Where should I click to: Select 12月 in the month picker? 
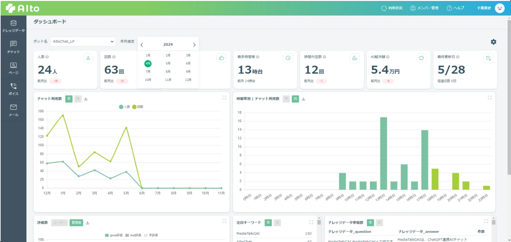[x=188, y=80]
